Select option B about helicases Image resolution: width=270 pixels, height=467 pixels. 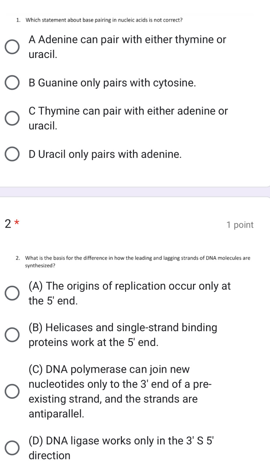(12, 335)
